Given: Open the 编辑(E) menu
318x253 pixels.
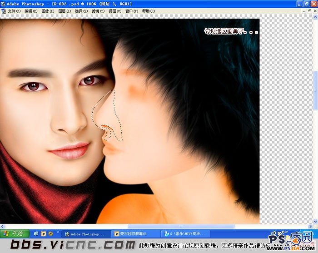Looking at the screenshot, I should click(x=31, y=11).
